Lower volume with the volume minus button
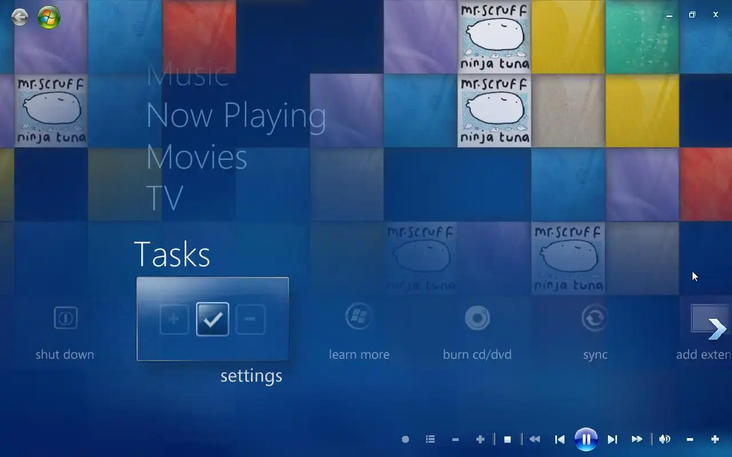The height and width of the screenshot is (457, 732). pos(690,439)
